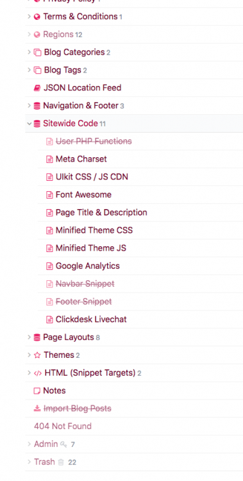Open the UIkit CSS / JS CDN page
Screen dimensions: 243x481
click(92, 177)
